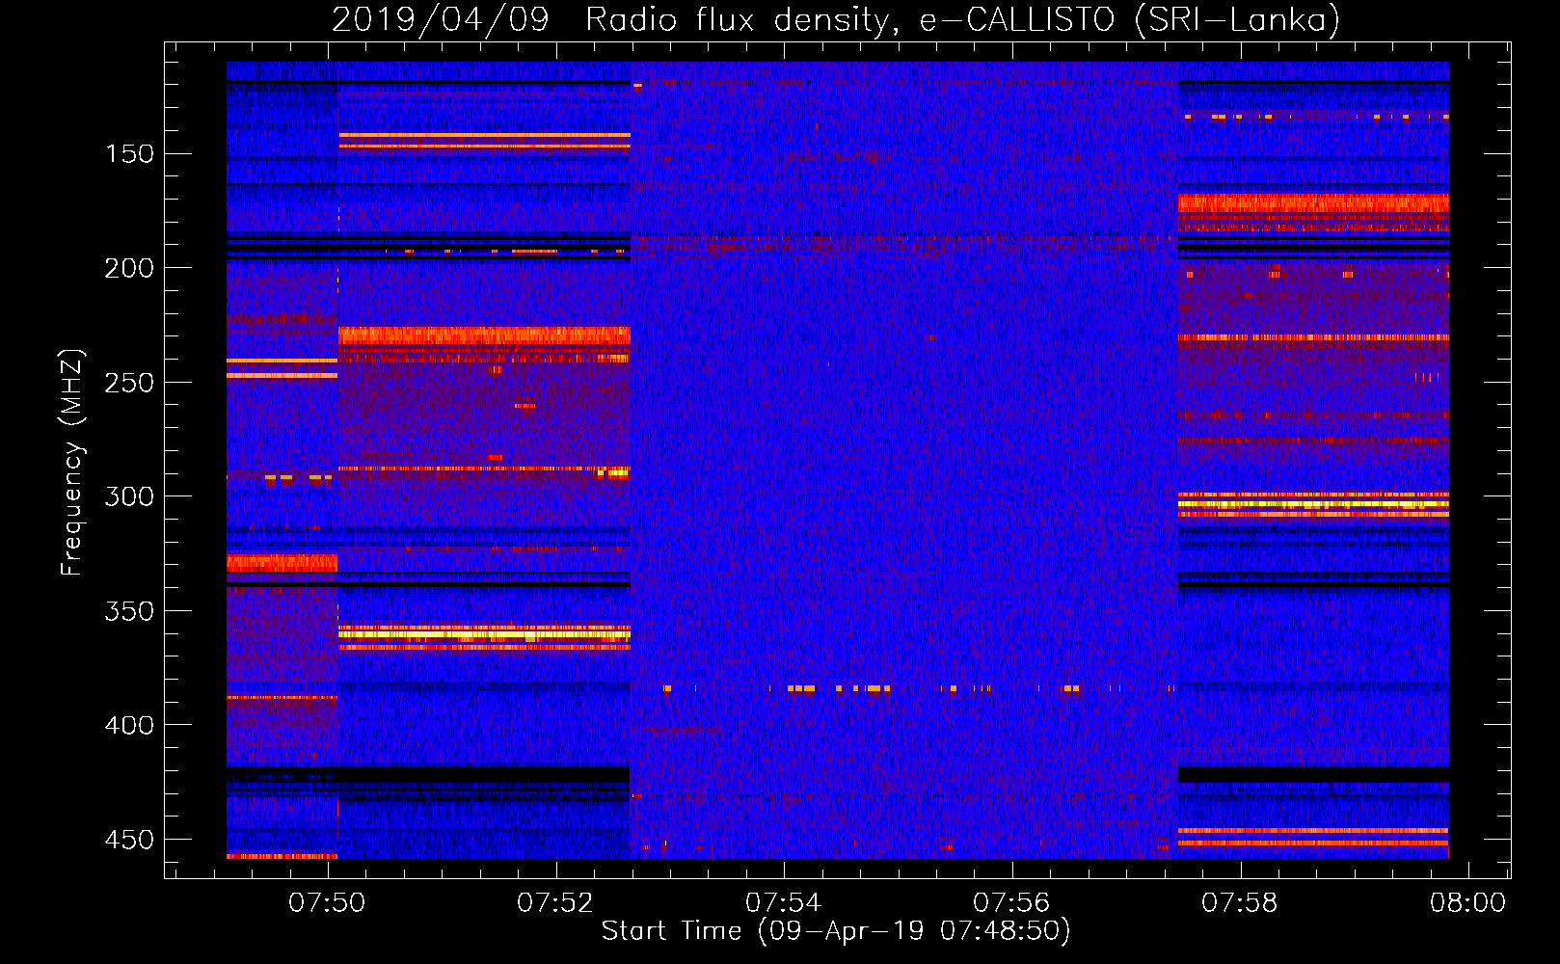
Task: Click the 07:54 time tick label
Action: pos(784,903)
